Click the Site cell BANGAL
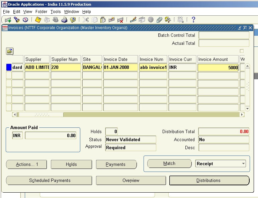This screenshot has width=258, height=198. 92,68
